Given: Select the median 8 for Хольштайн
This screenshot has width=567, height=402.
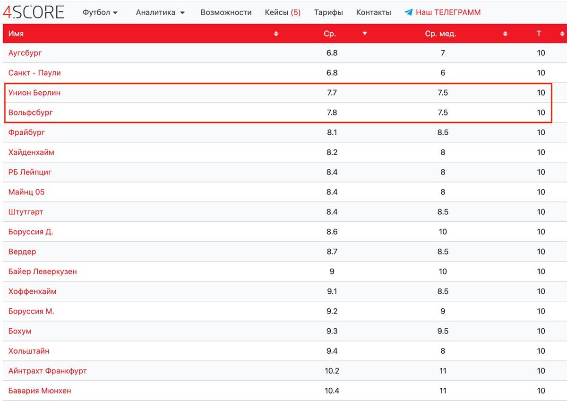Looking at the screenshot, I should coord(443,351).
